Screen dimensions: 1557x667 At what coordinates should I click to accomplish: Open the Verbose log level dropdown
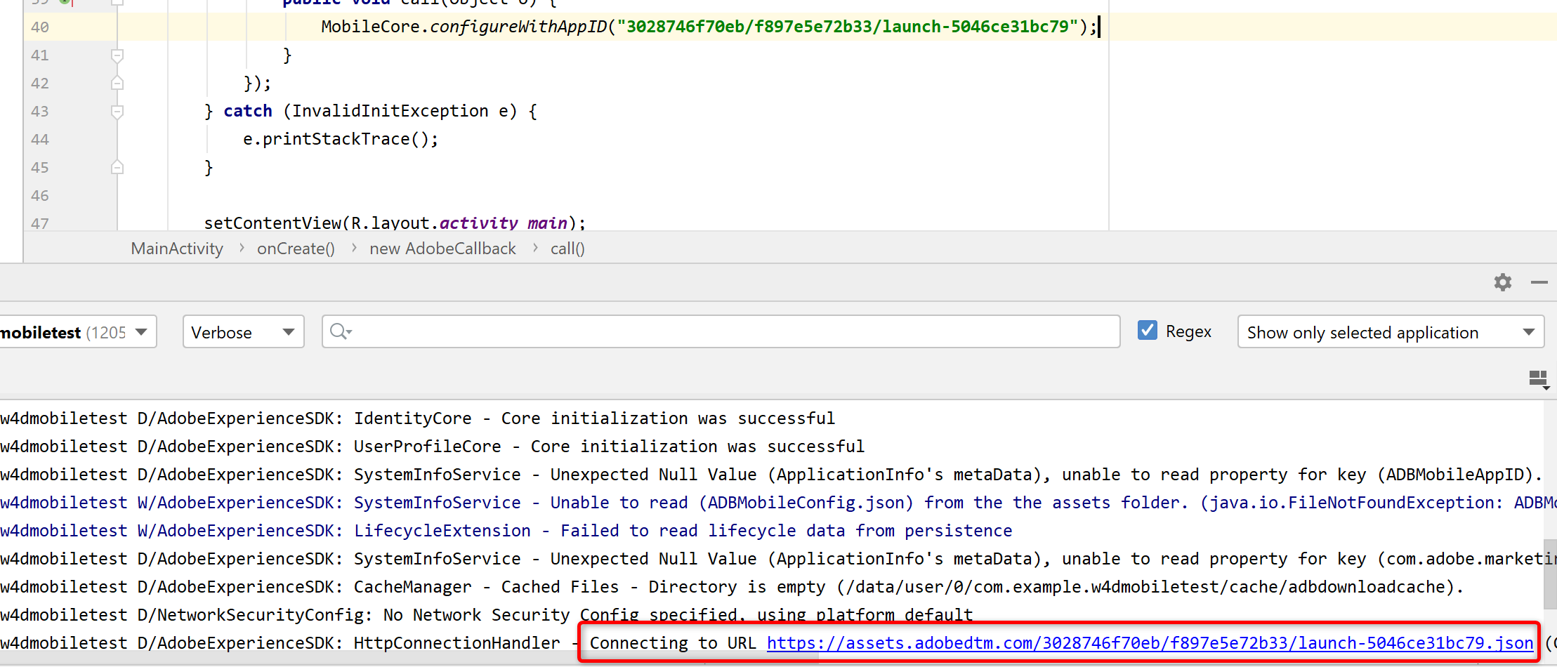pyautogui.click(x=243, y=332)
